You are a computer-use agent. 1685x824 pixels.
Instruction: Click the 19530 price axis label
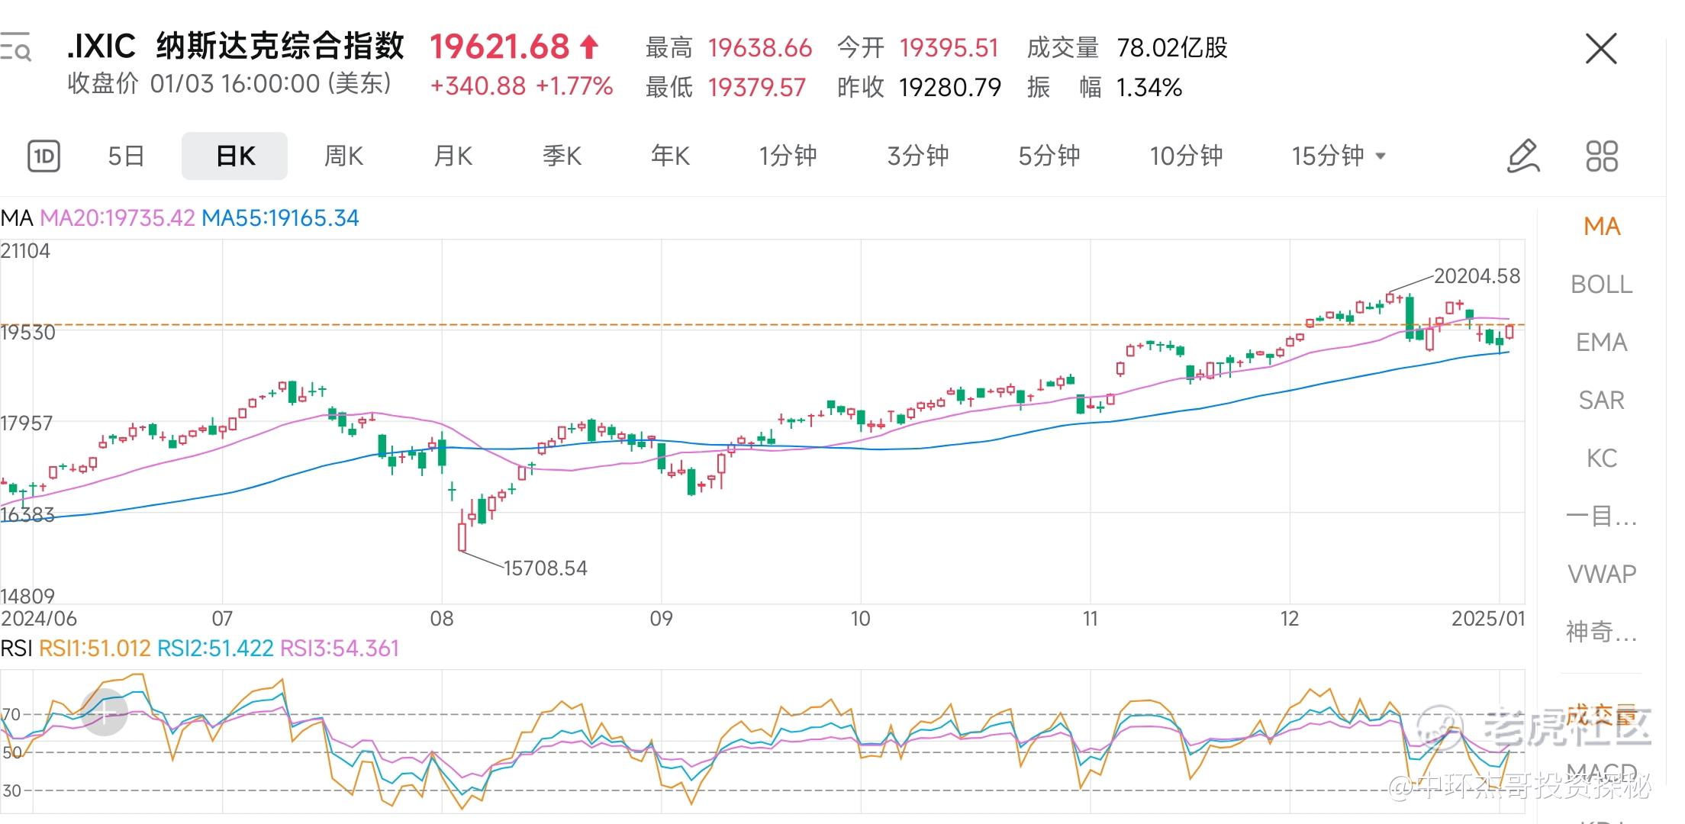(x=28, y=333)
